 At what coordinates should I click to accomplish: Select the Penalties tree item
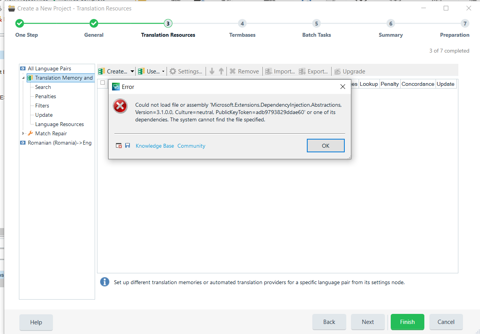[46, 96]
